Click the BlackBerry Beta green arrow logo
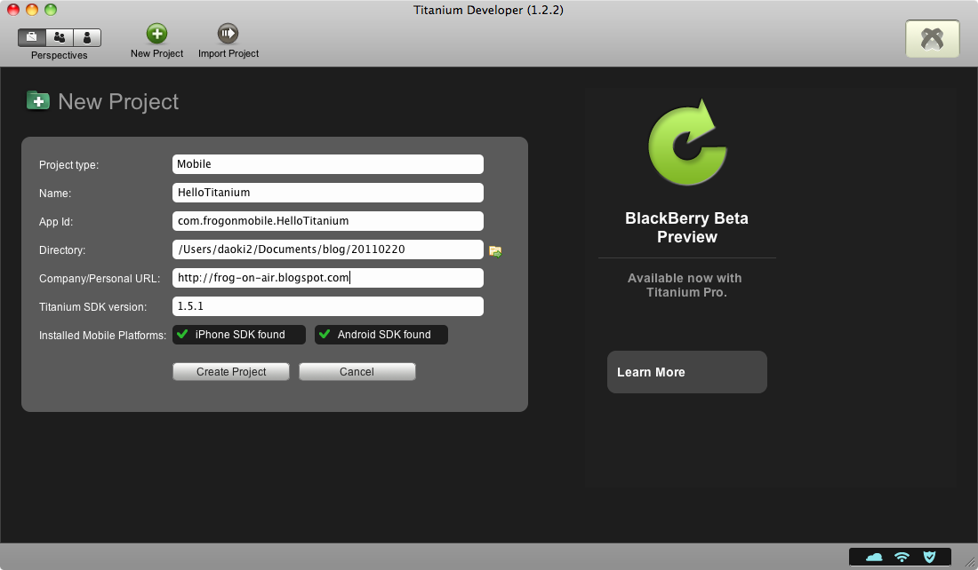 (687, 142)
